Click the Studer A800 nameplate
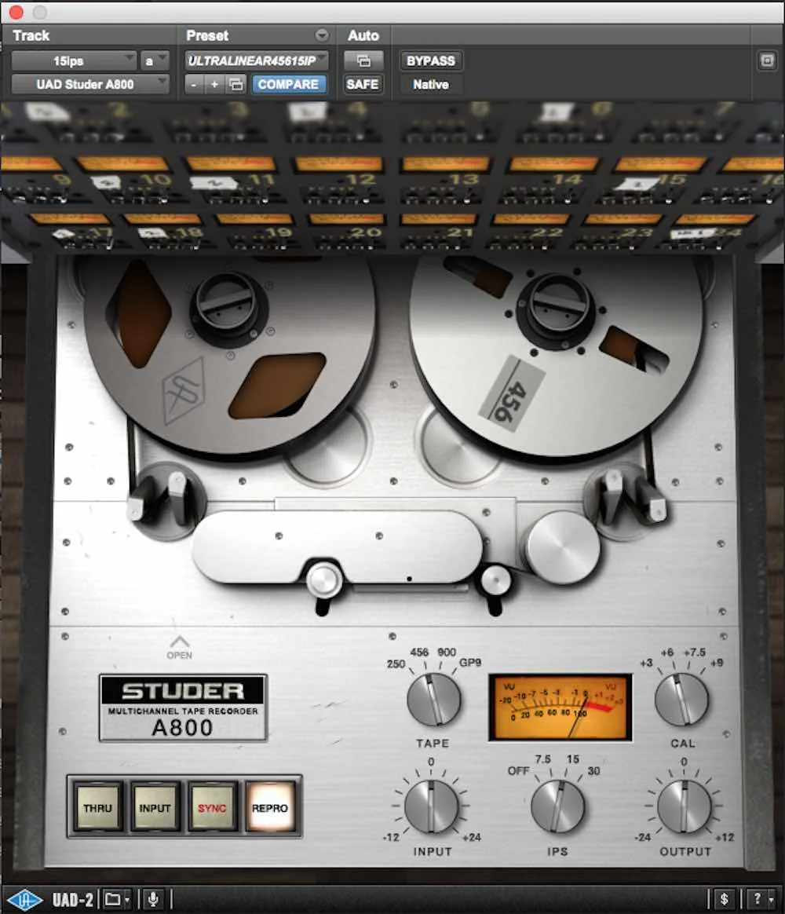Screen dimensions: 785x914 [183, 708]
